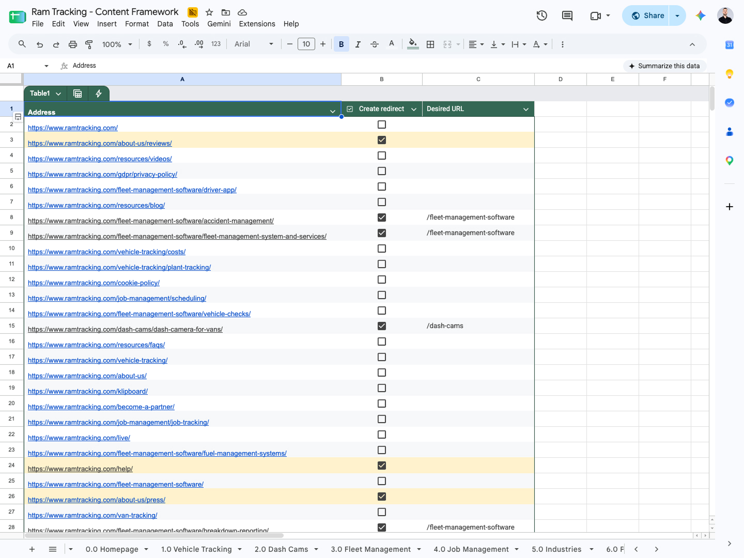
Task: Print the spreadsheet
Action: [73, 44]
